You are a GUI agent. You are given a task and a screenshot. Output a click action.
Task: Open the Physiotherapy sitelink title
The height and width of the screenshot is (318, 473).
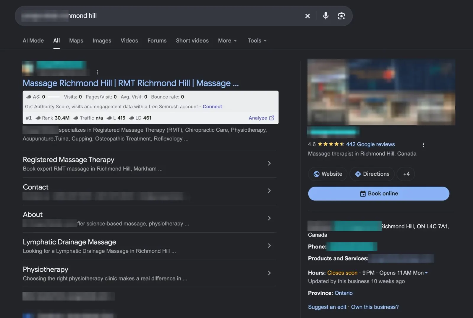click(x=46, y=270)
